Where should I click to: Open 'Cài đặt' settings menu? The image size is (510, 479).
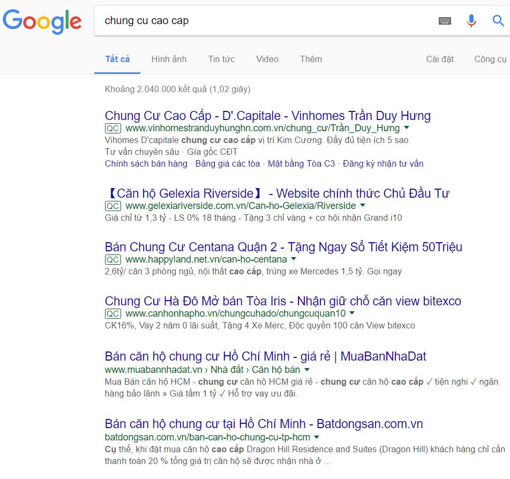tap(440, 59)
